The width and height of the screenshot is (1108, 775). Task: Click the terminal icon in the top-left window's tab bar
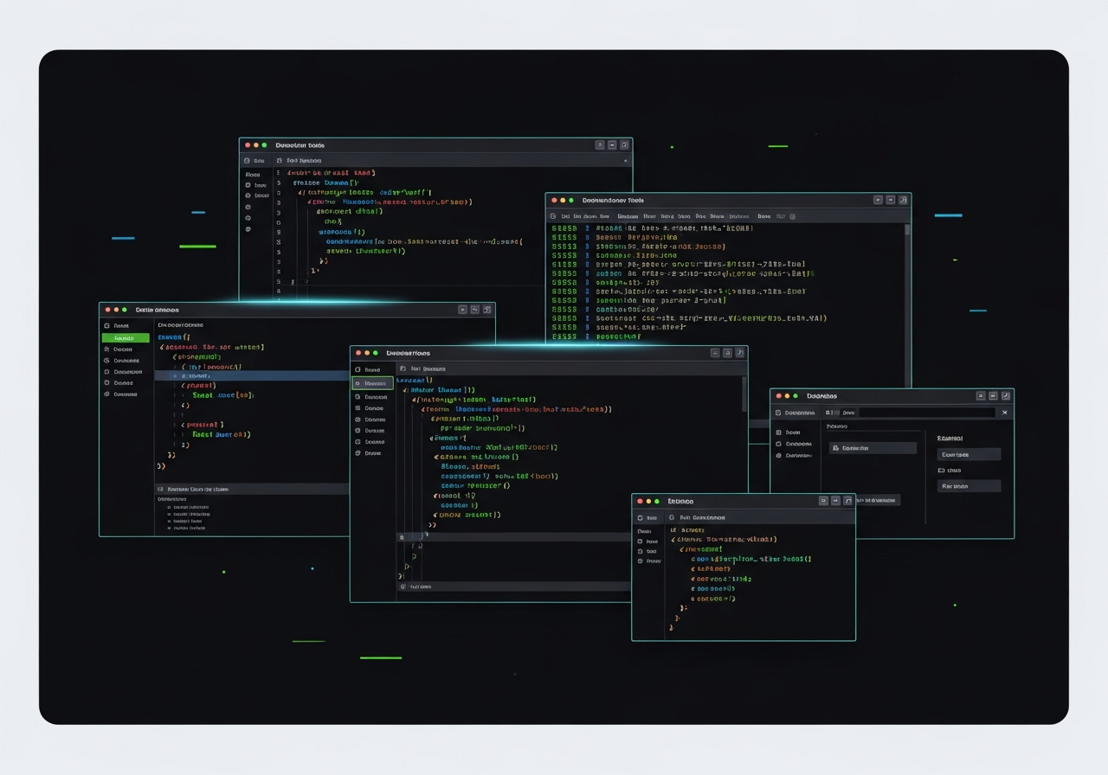[x=280, y=161]
